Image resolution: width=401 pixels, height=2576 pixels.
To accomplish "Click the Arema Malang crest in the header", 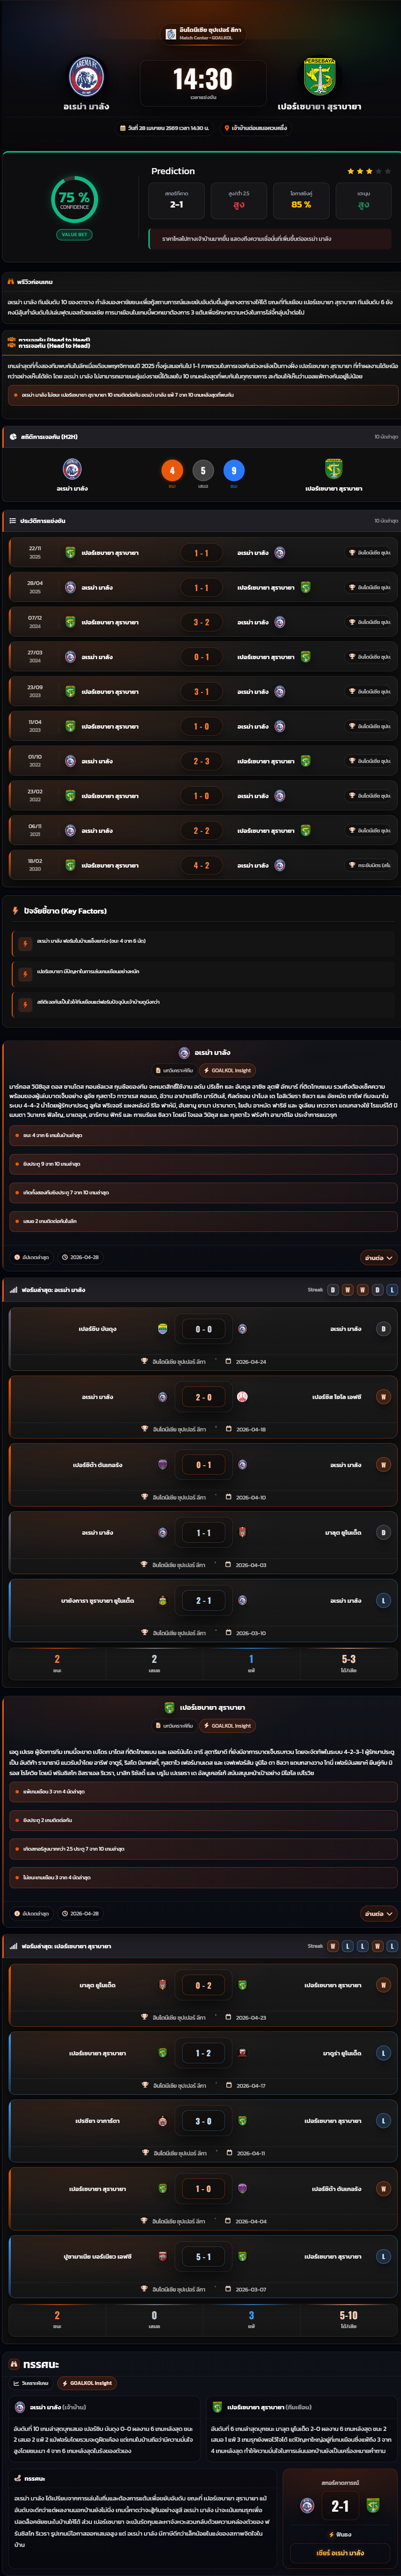I will pos(86,76).
